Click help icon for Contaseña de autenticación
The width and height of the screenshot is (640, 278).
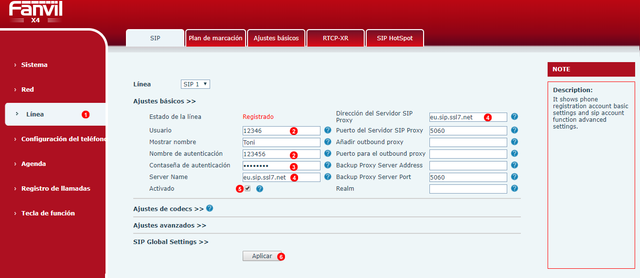click(328, 165)
